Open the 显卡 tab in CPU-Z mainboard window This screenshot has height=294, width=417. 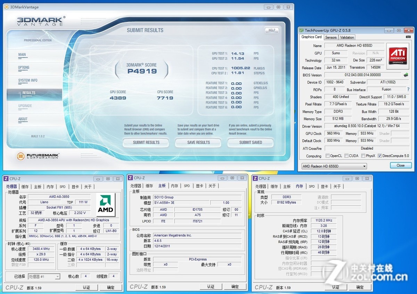pyautogui.click(x=199, y=186)
